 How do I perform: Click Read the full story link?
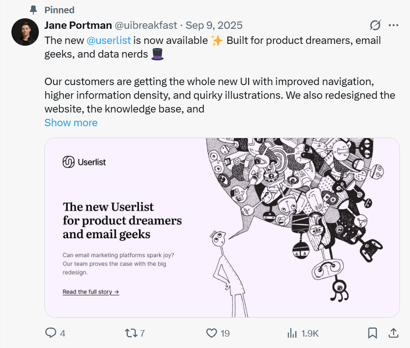(x=91, y=291)
